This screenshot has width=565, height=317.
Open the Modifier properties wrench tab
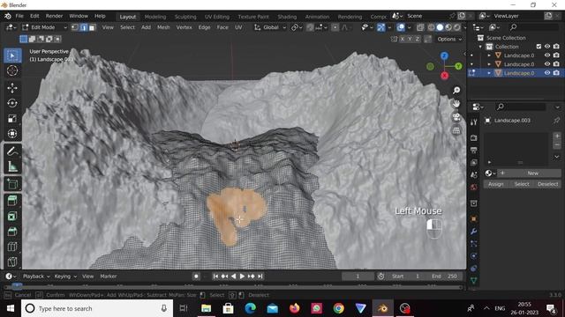click(474, 232)
